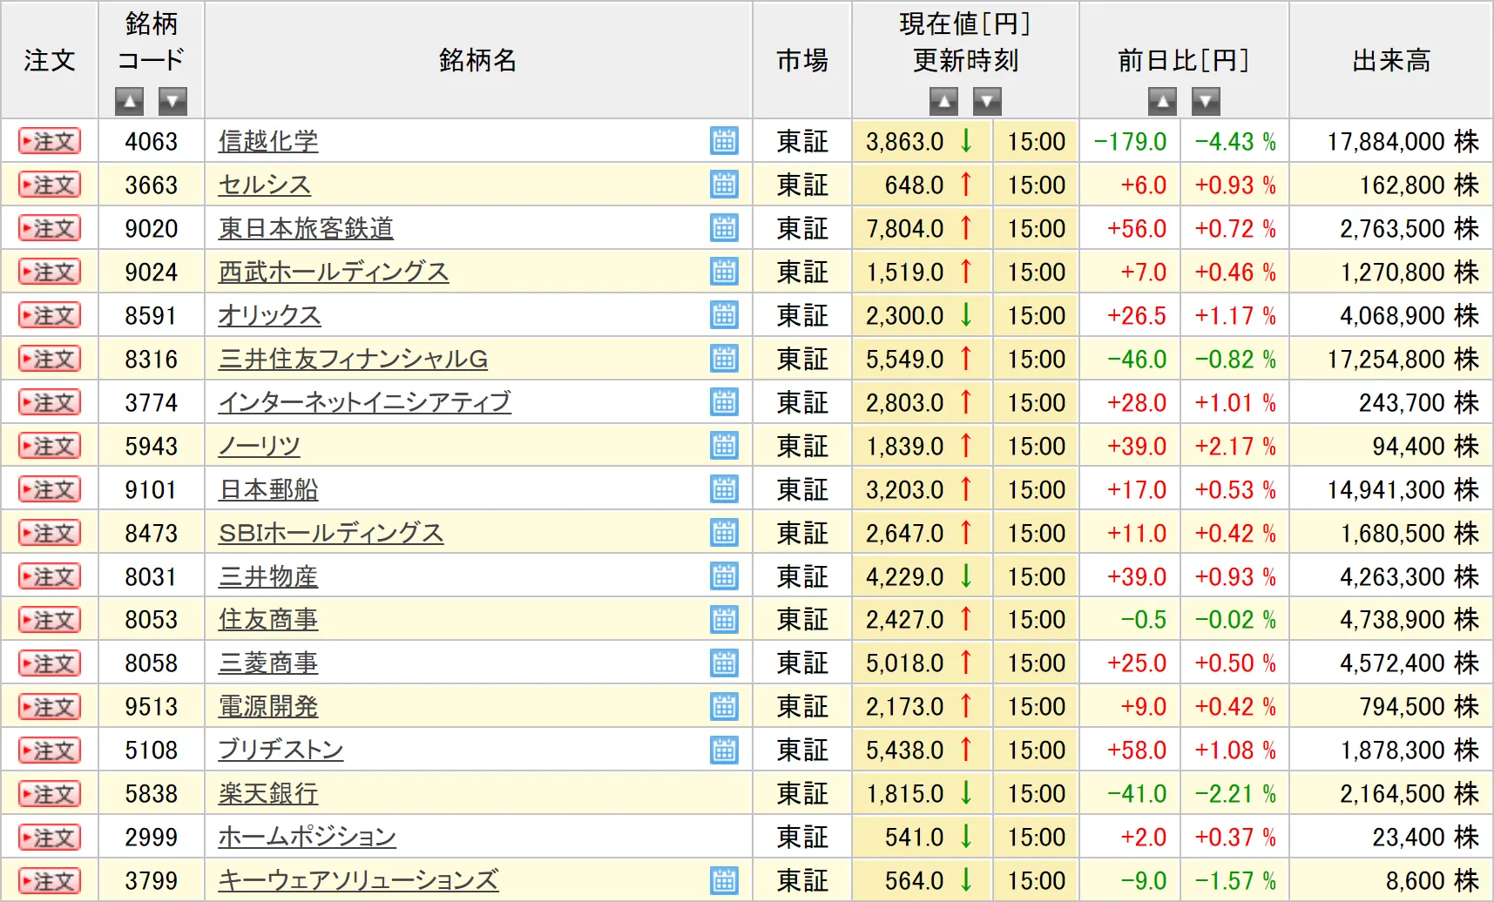The width and height of the screenshot is (1494, 902).
Task: Sort 銘柄コード ascending with up arrow
Action: click(129, 102)
